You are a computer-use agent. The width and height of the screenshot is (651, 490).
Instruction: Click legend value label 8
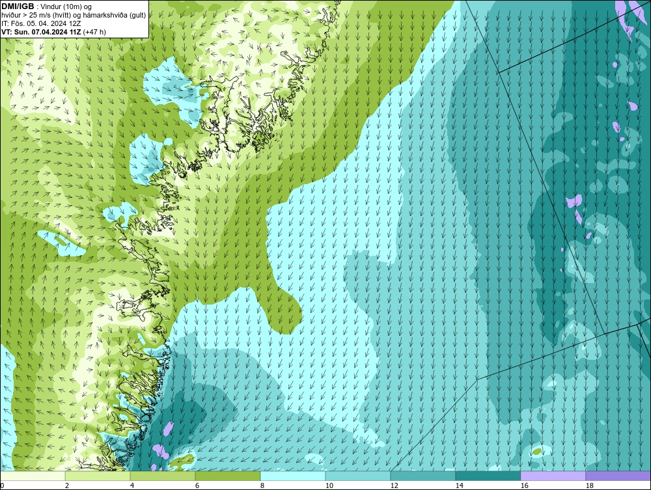[x=262, y=485]
